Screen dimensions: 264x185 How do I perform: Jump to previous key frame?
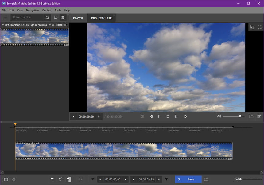pos(142,116)
